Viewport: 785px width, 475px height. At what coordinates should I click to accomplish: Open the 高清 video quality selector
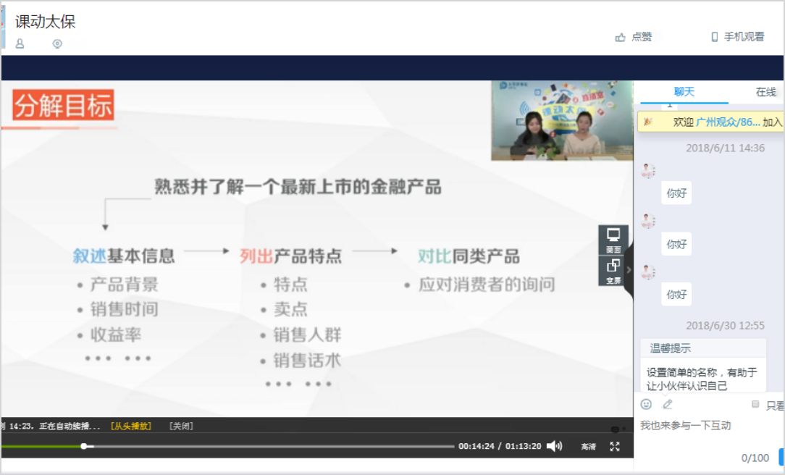tap(588, 447)
